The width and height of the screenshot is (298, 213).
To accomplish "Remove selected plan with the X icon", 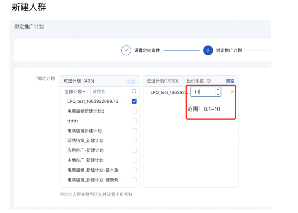I will [232, 92].
